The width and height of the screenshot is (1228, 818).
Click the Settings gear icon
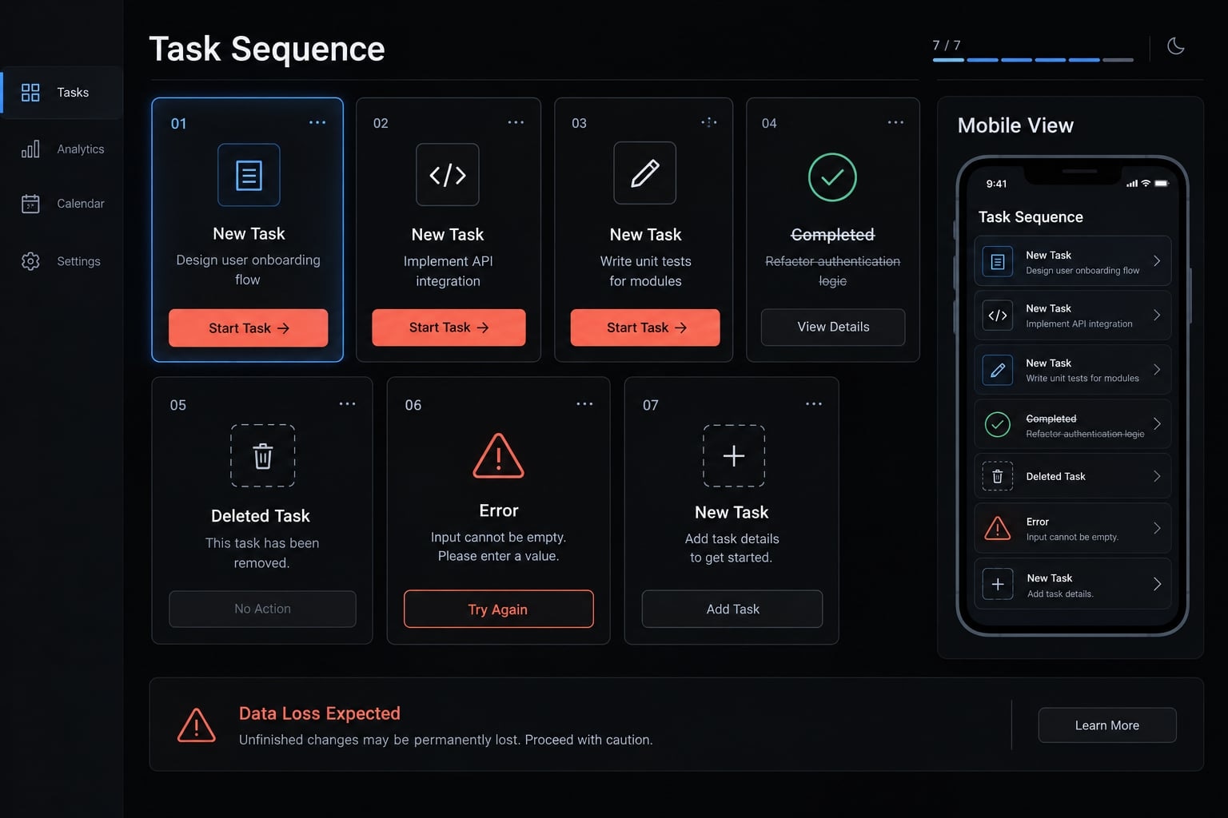[x=30, y=261]
